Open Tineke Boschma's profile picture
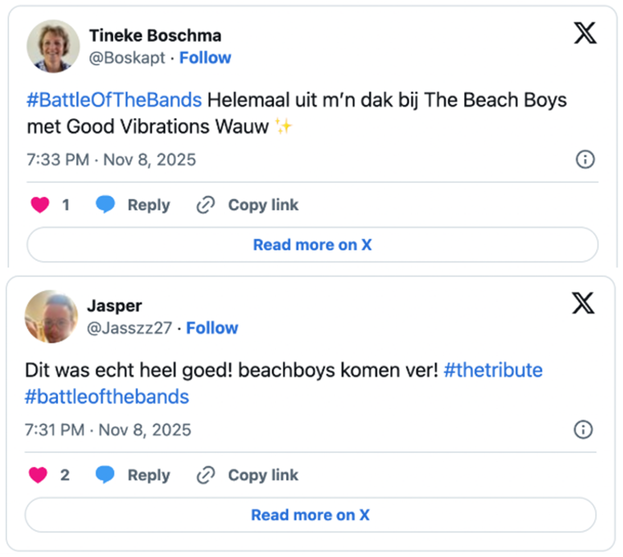The image size is (623, 557). pos(53,46)
